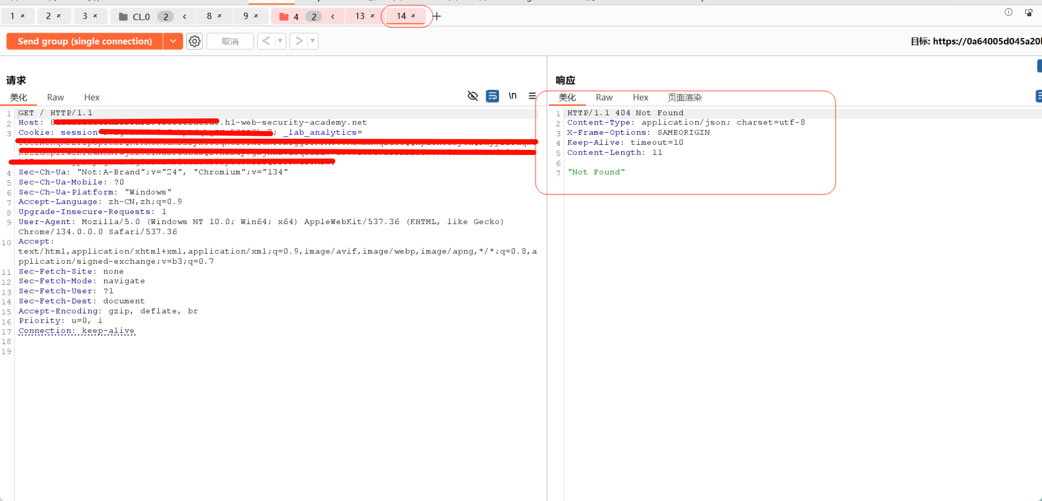Close Repeater tab 9
Viewport: 1042px width, 501px height.
pos(256,16)
